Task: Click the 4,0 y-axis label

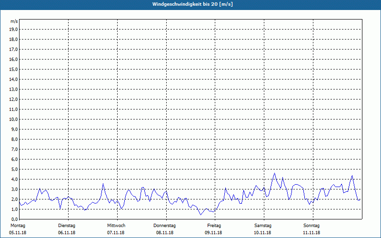Action: (14, 179)
